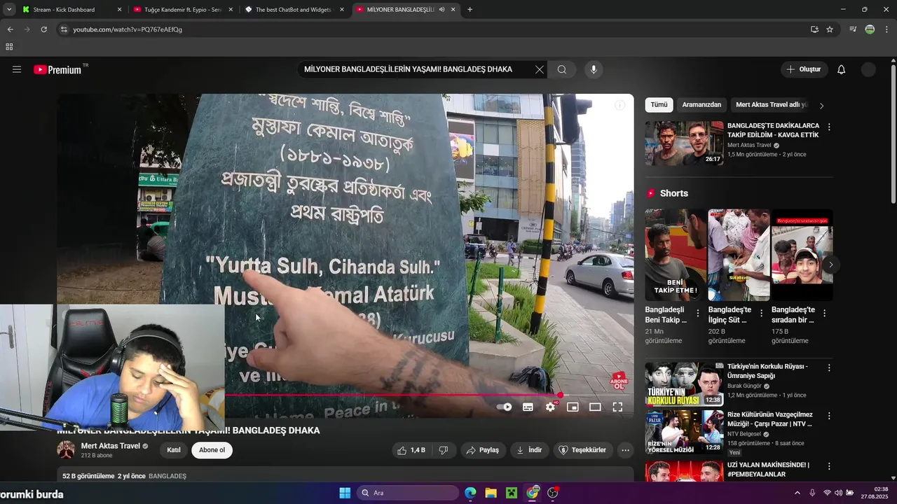The image size is (897, 504).
Task: Toggle theater mode view
Action: [595, 407]
